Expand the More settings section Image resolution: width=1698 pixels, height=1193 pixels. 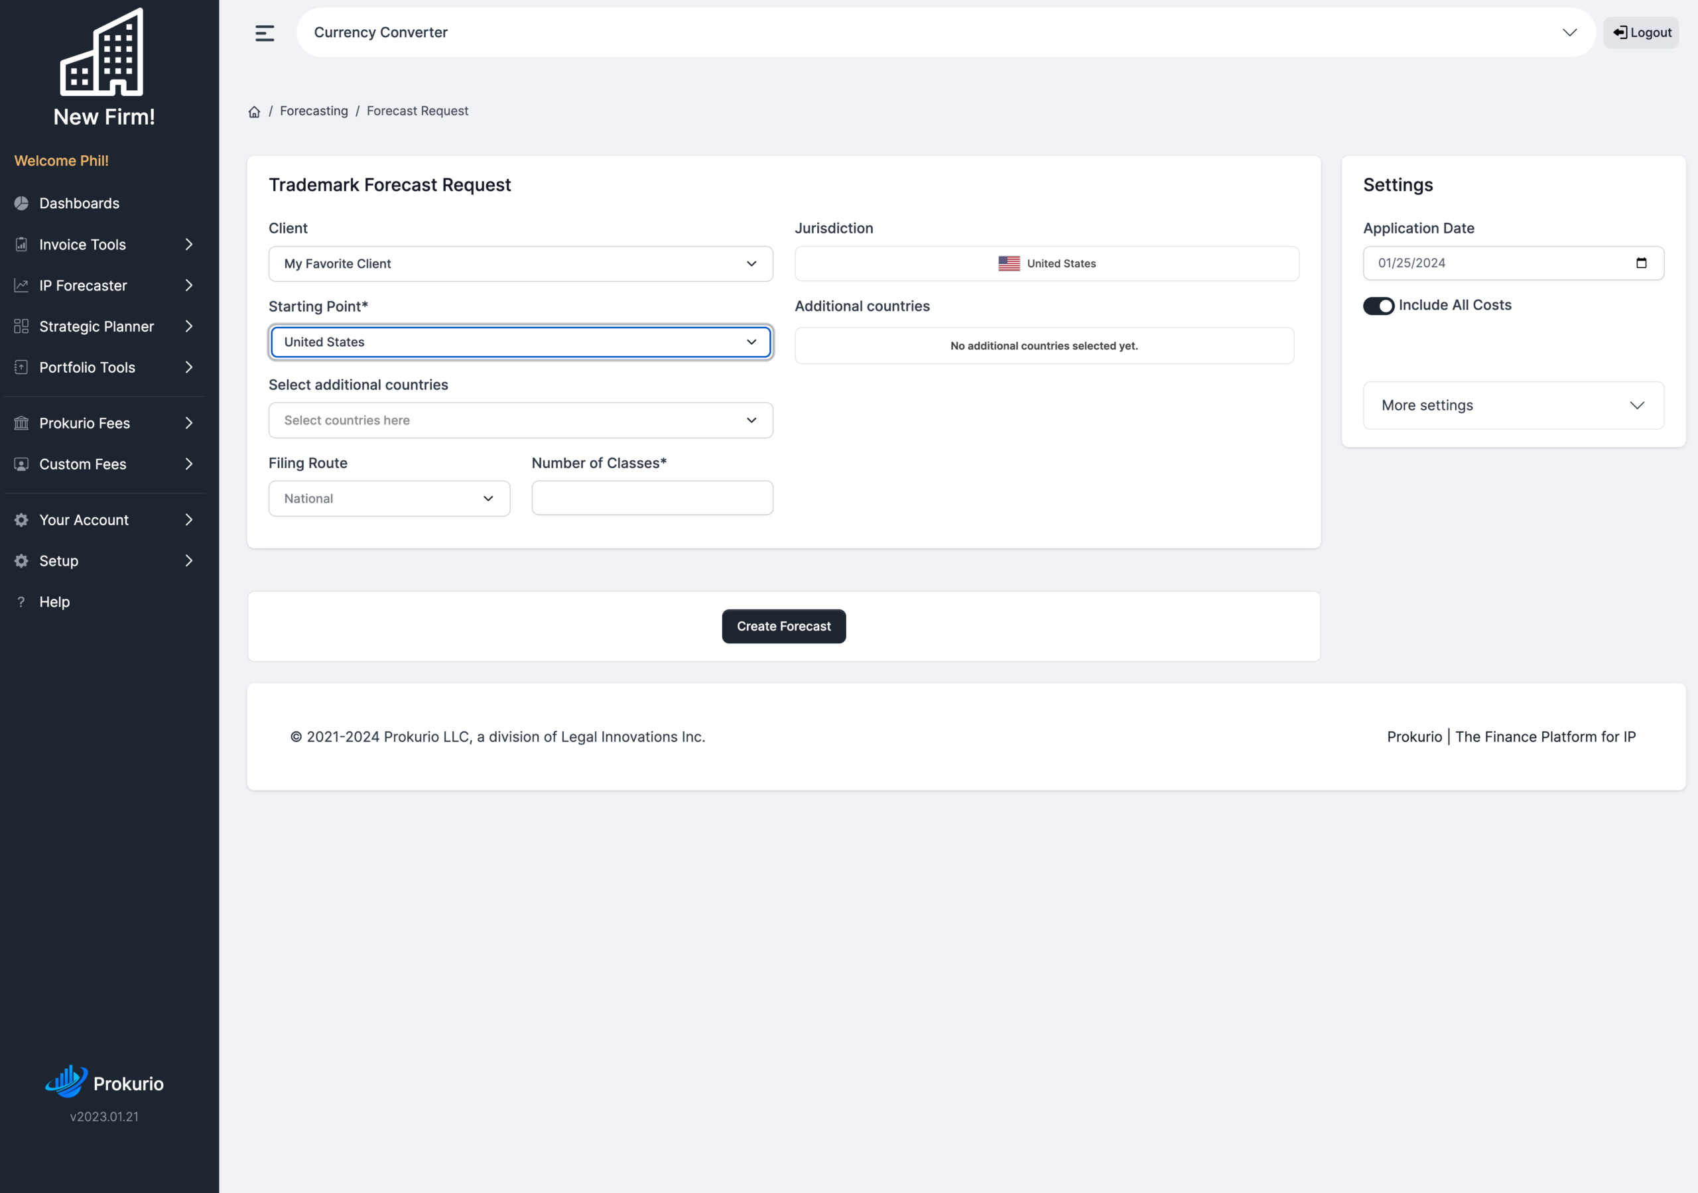[1513, 405]
